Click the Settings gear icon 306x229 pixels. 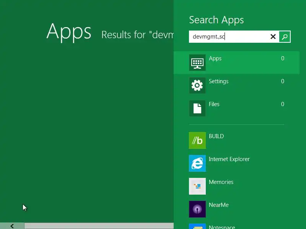point(197,85)
